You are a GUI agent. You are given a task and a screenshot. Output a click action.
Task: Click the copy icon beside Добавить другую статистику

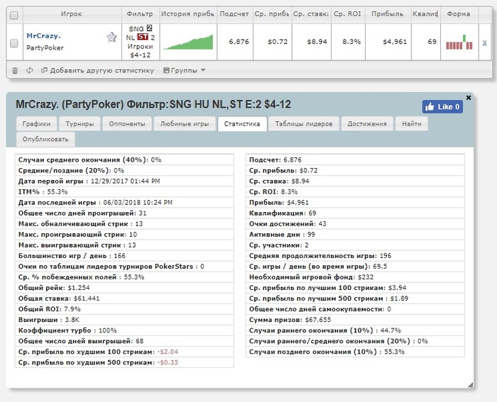[x=44, y=70]
